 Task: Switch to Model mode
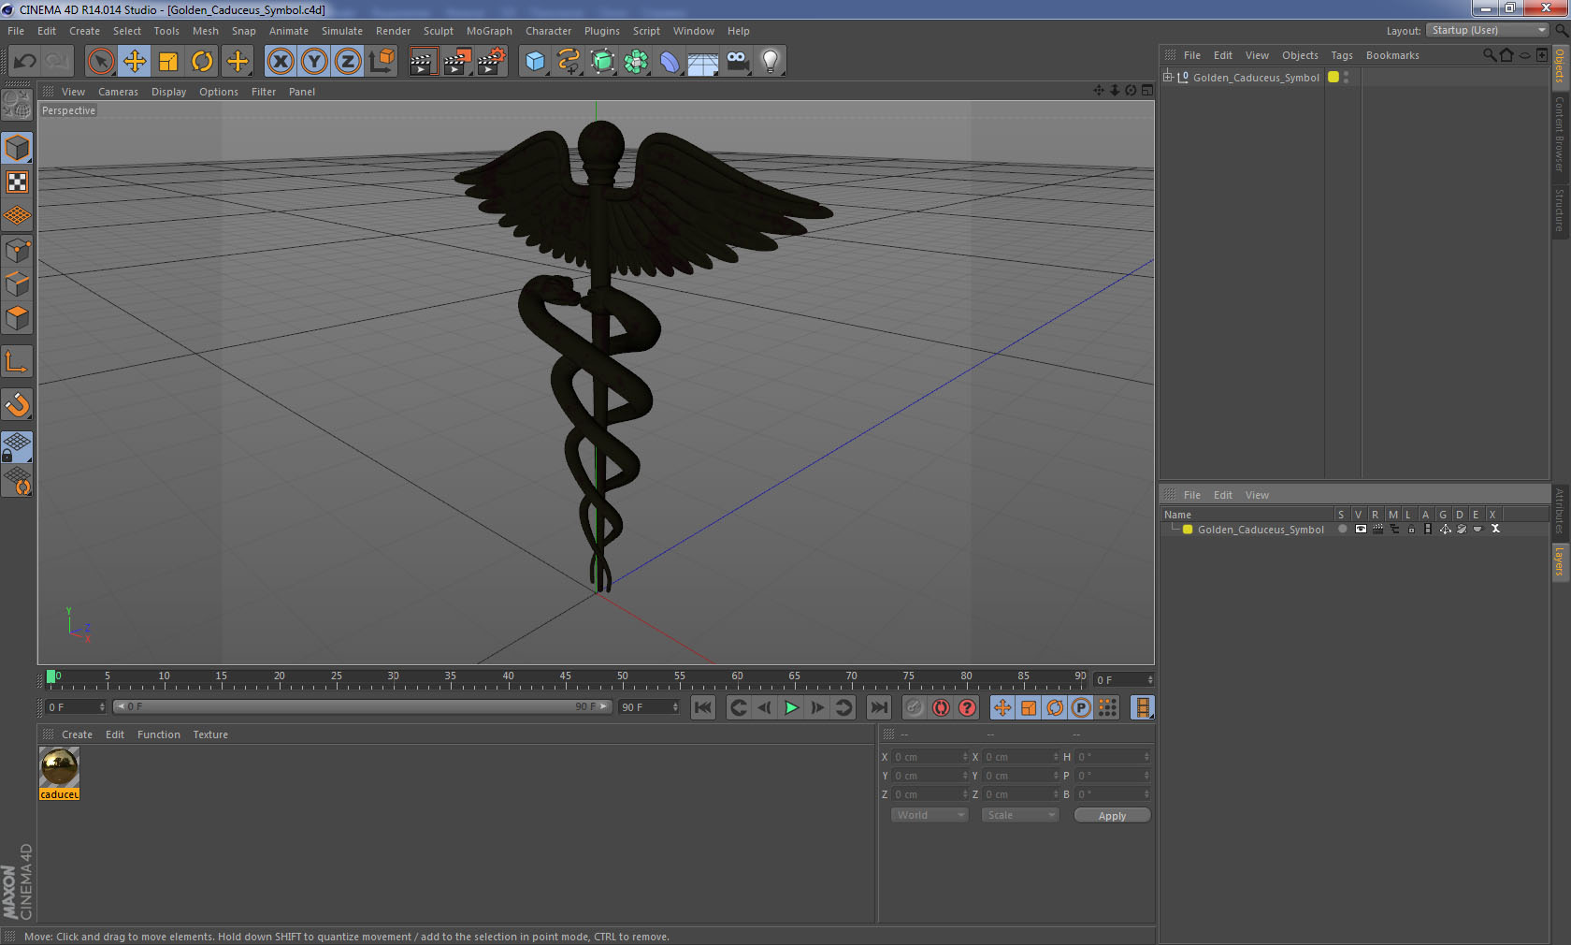pos(18,148)
